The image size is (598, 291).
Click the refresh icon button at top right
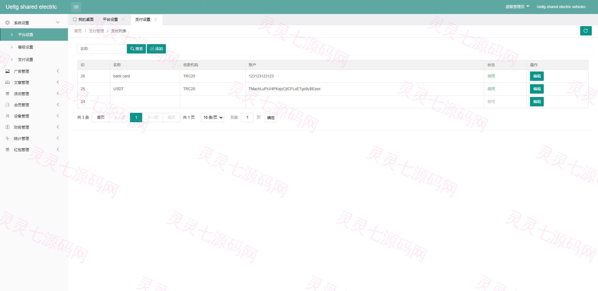coord(586,31)
